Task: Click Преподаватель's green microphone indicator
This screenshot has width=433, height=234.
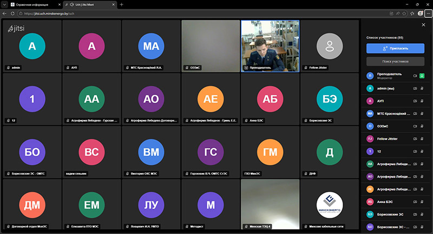Action: click(x=422, y=76)
